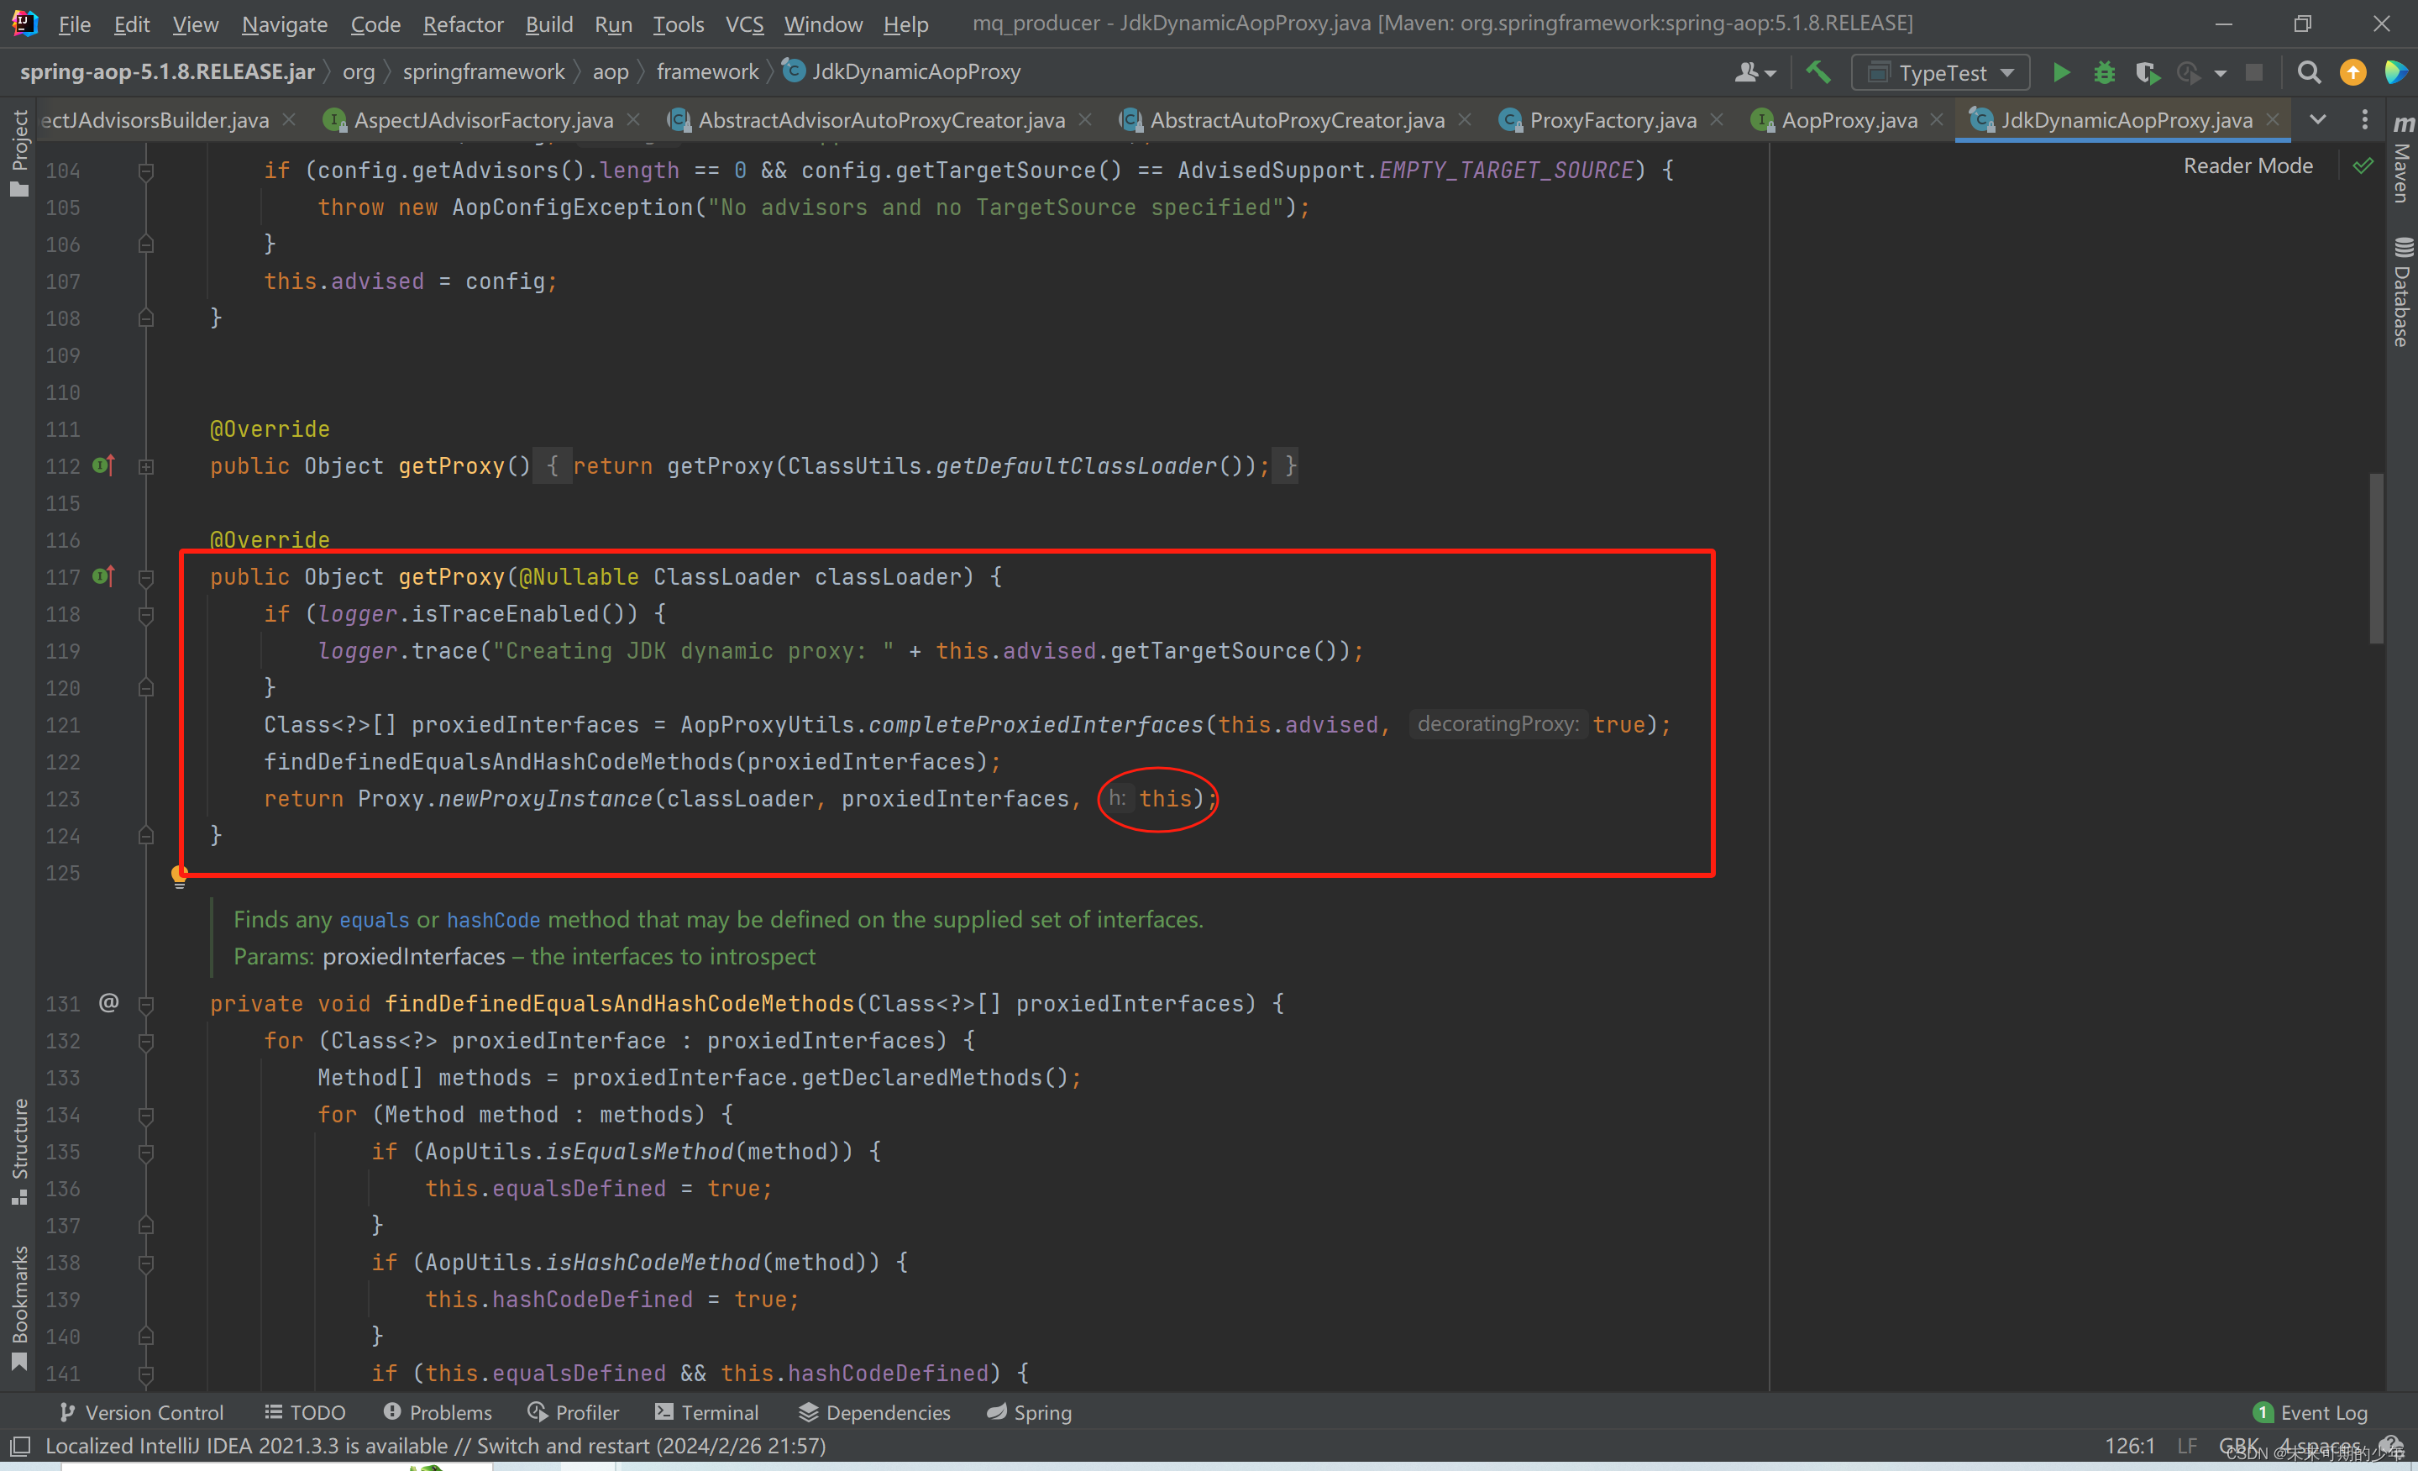Click the editor vertical scrollbar thumb
Viewport: 2418px width, 1471px height.
(x=2375, y=559)
